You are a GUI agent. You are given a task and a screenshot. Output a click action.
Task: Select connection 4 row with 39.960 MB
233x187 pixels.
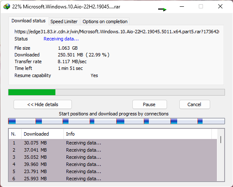pos(112,164)
